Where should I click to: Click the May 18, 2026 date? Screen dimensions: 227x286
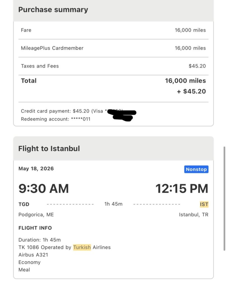(x=36, y=168)
